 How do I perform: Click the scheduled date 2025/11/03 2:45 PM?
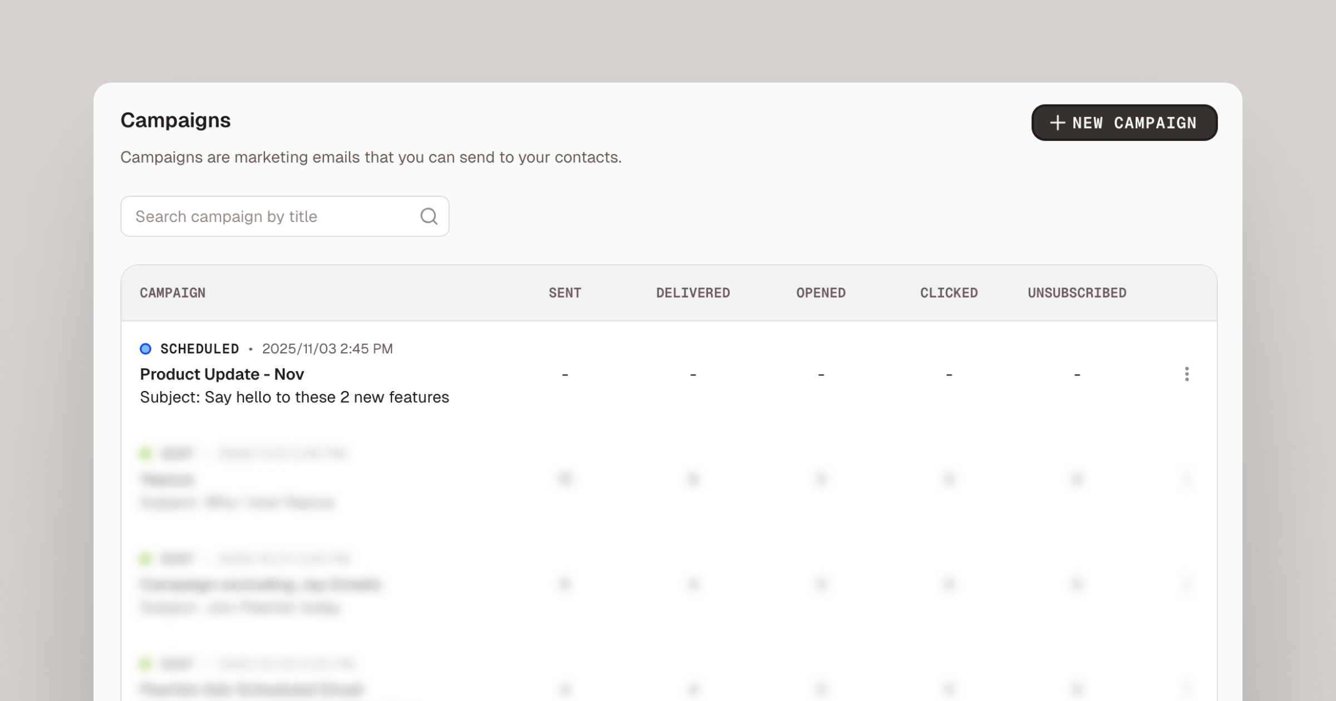tap(327, 349)
